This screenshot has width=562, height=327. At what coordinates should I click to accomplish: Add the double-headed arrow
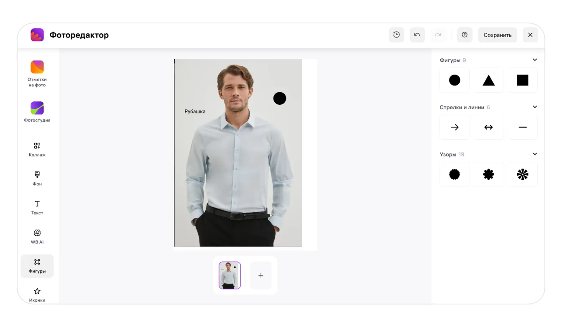(488, 127)
